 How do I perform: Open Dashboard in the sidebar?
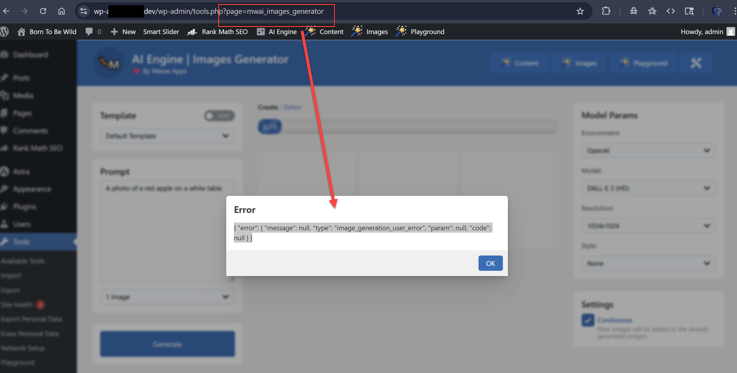point(31,55)
